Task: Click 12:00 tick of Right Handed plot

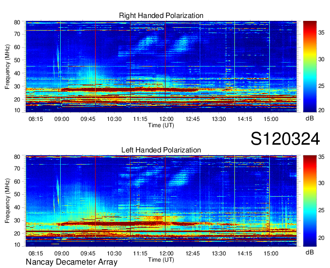Action: coord(166,119)
